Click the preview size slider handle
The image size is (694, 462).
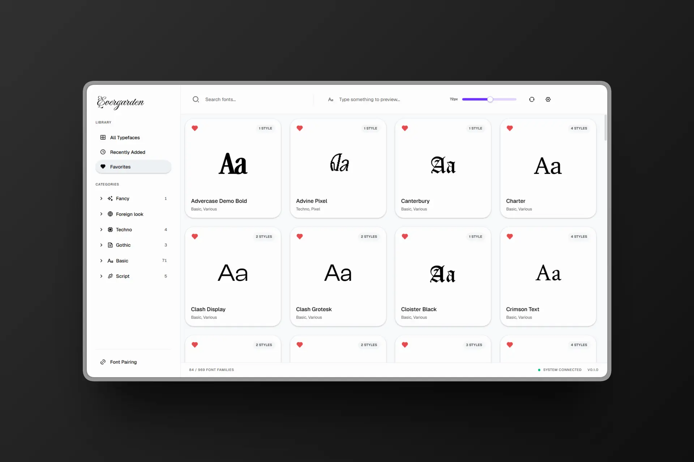coord(490,99)
